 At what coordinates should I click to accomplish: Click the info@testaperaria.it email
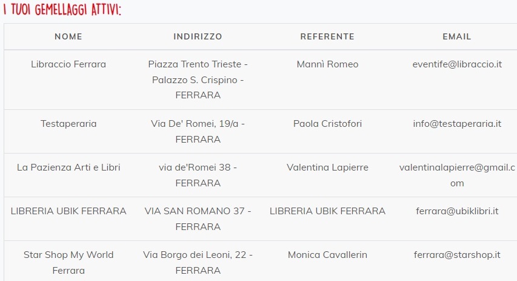point(457,124)
